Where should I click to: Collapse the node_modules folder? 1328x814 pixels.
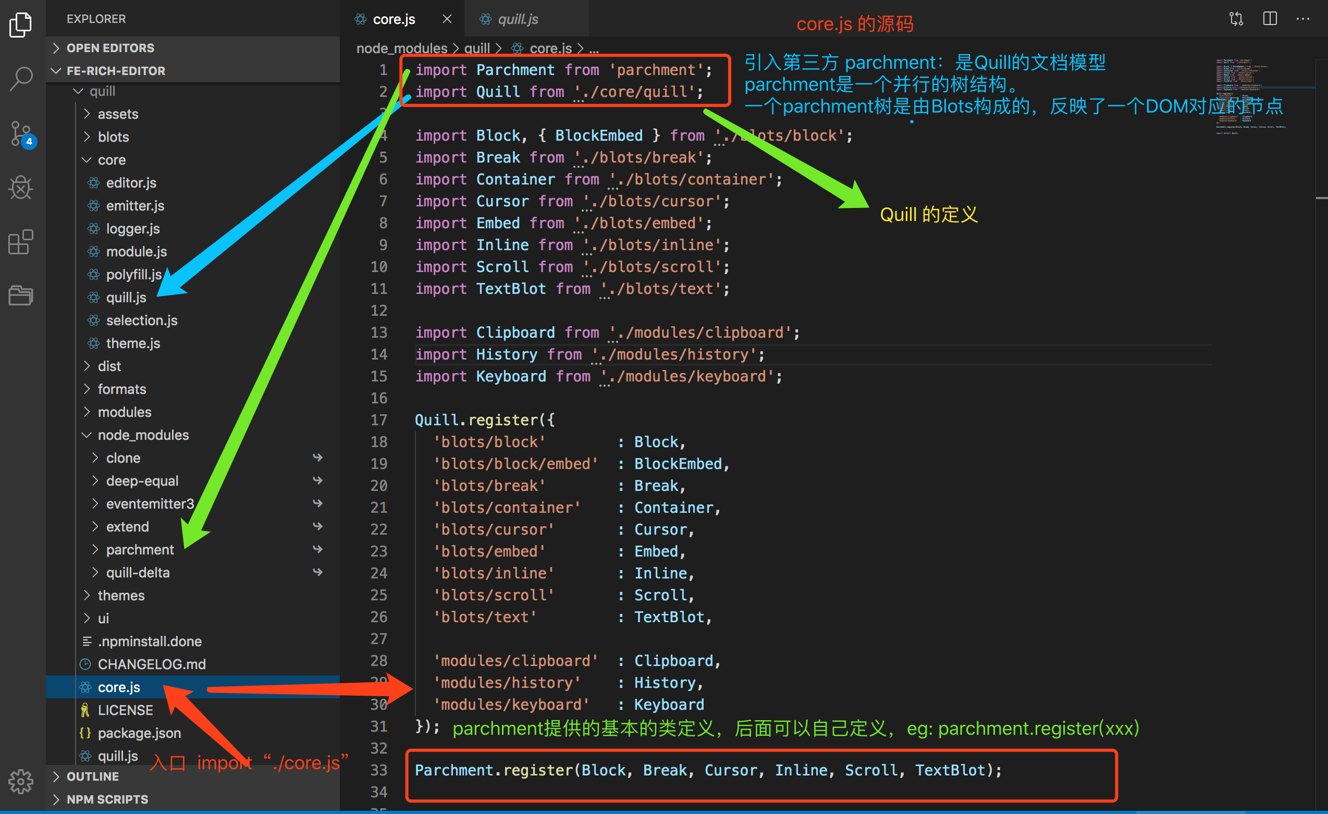(143, 435)
